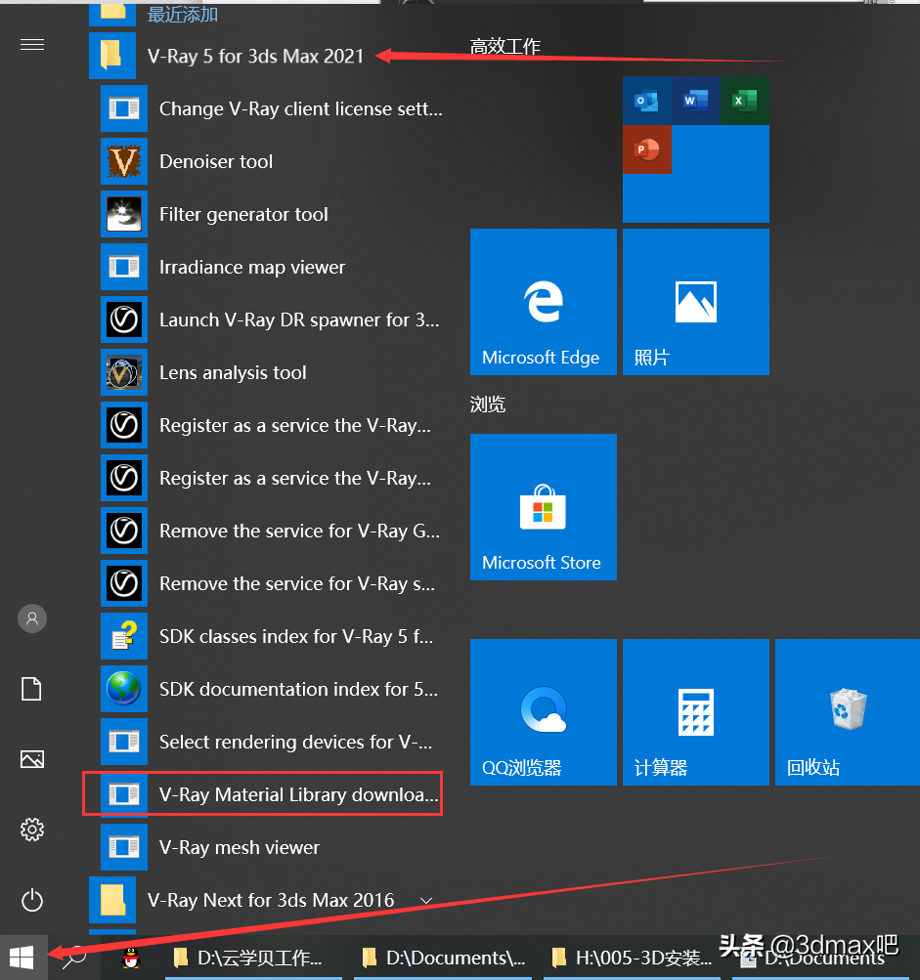Image resolution: width=920 pixels, height=980 pixels.
Task: Open the QQ浏览器 tile
Action: [x=543, y=712]
